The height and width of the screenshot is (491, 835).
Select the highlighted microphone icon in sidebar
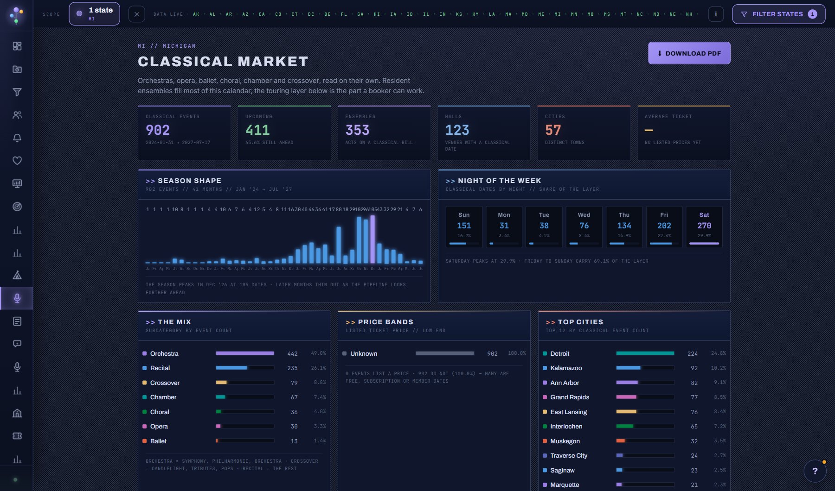(17, 298)
